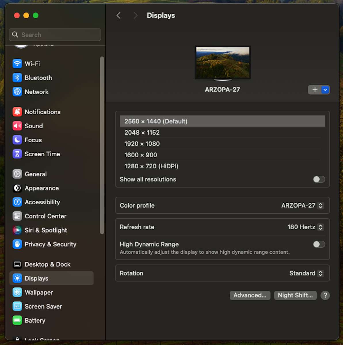343x345 pixels.
Task: Select the Bluetooth settings icon
Action: tap(17, 78)
